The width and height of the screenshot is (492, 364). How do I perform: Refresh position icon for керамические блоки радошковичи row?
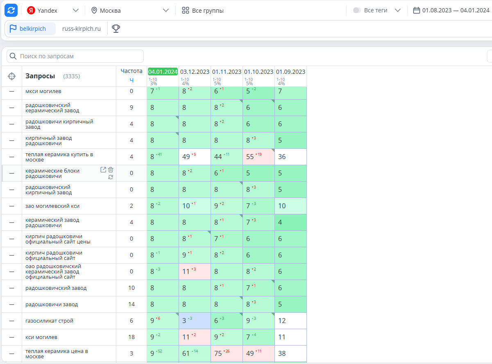(111, 177)
